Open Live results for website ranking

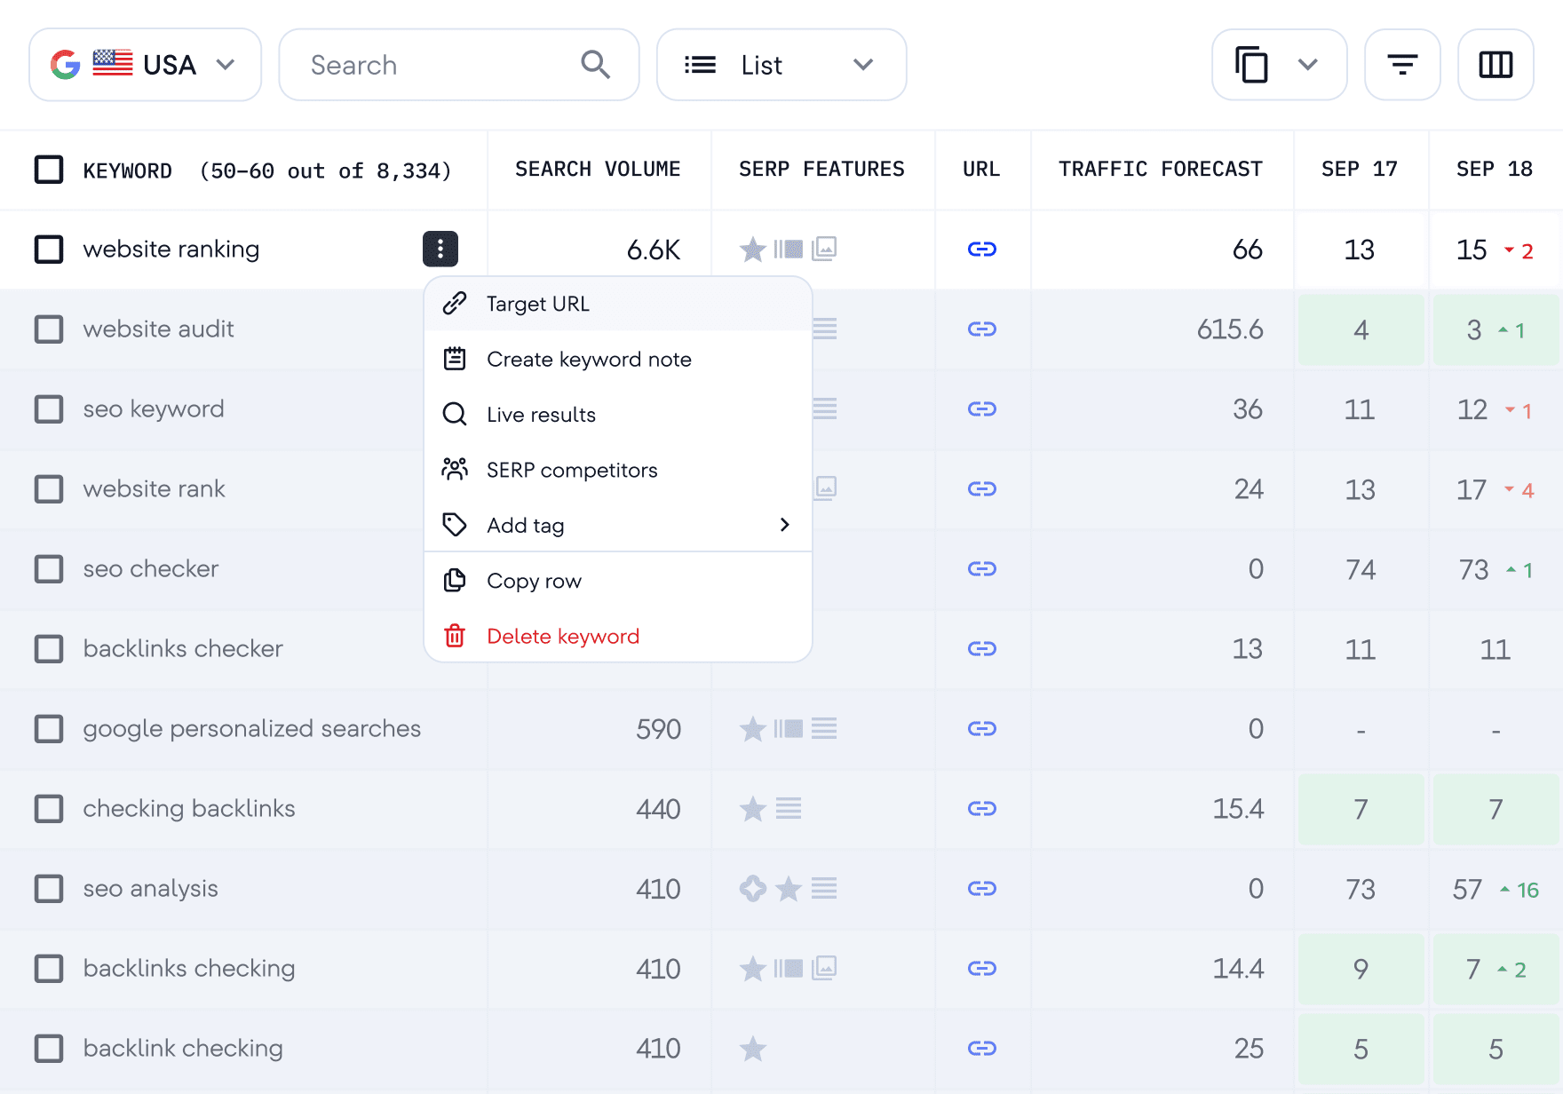[x=540, y=414]
